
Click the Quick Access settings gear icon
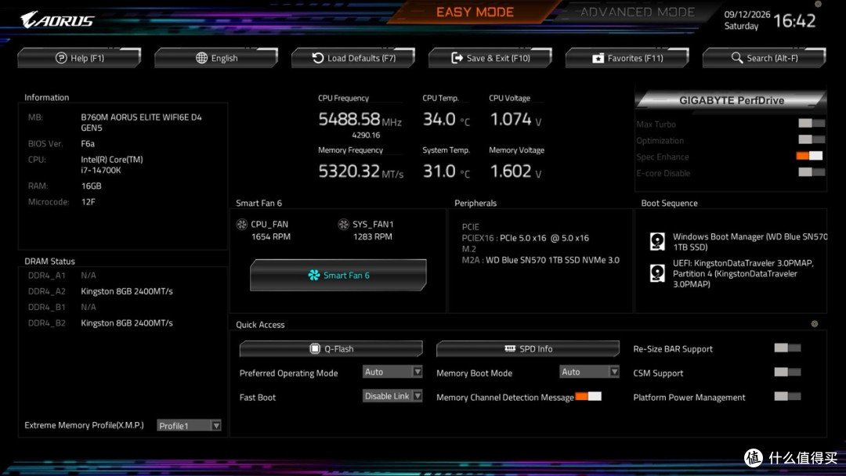815,324
